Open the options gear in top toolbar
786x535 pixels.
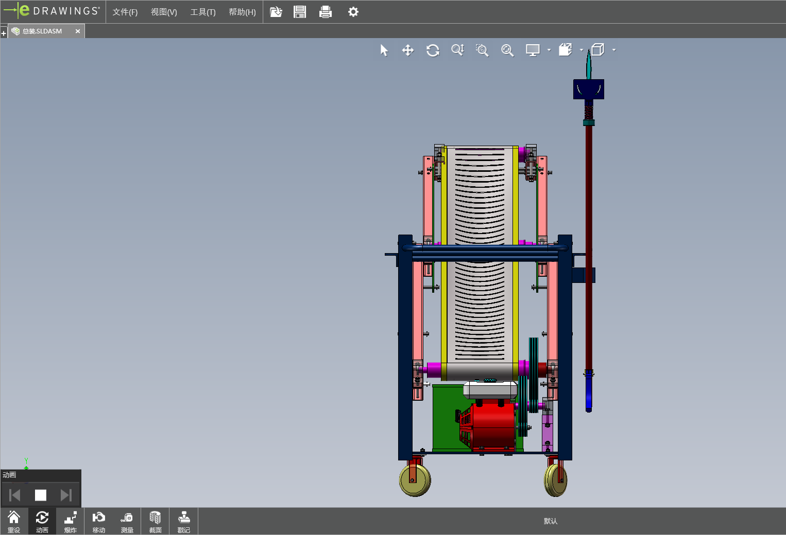tap(353, 12)
